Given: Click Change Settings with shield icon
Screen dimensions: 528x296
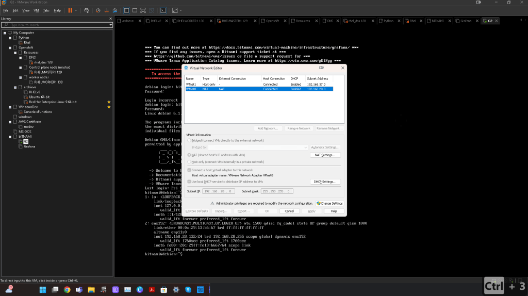Looking at the screenshot, I should (329, 203).
